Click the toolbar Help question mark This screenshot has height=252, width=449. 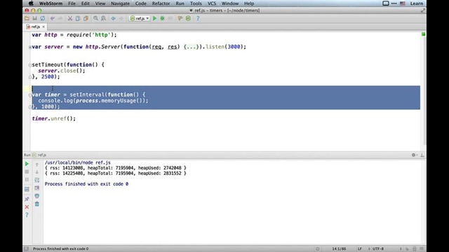198,18
